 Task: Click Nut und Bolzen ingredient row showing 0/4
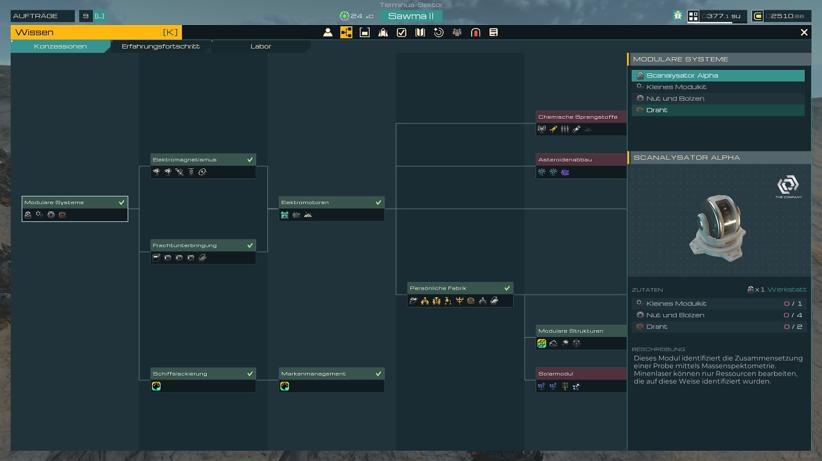[718, 315]
